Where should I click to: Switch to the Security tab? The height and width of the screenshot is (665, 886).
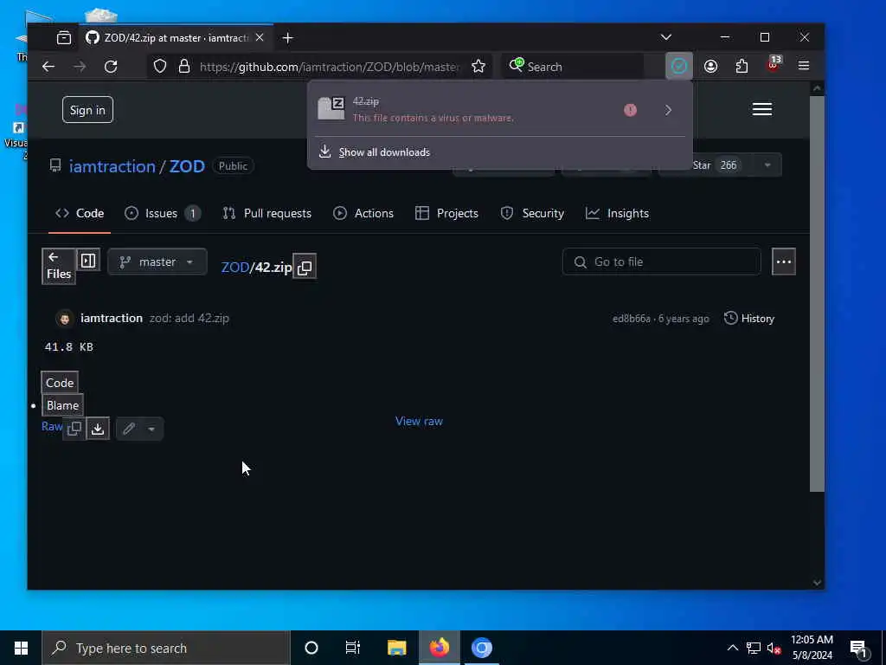[x=532, y=213]
